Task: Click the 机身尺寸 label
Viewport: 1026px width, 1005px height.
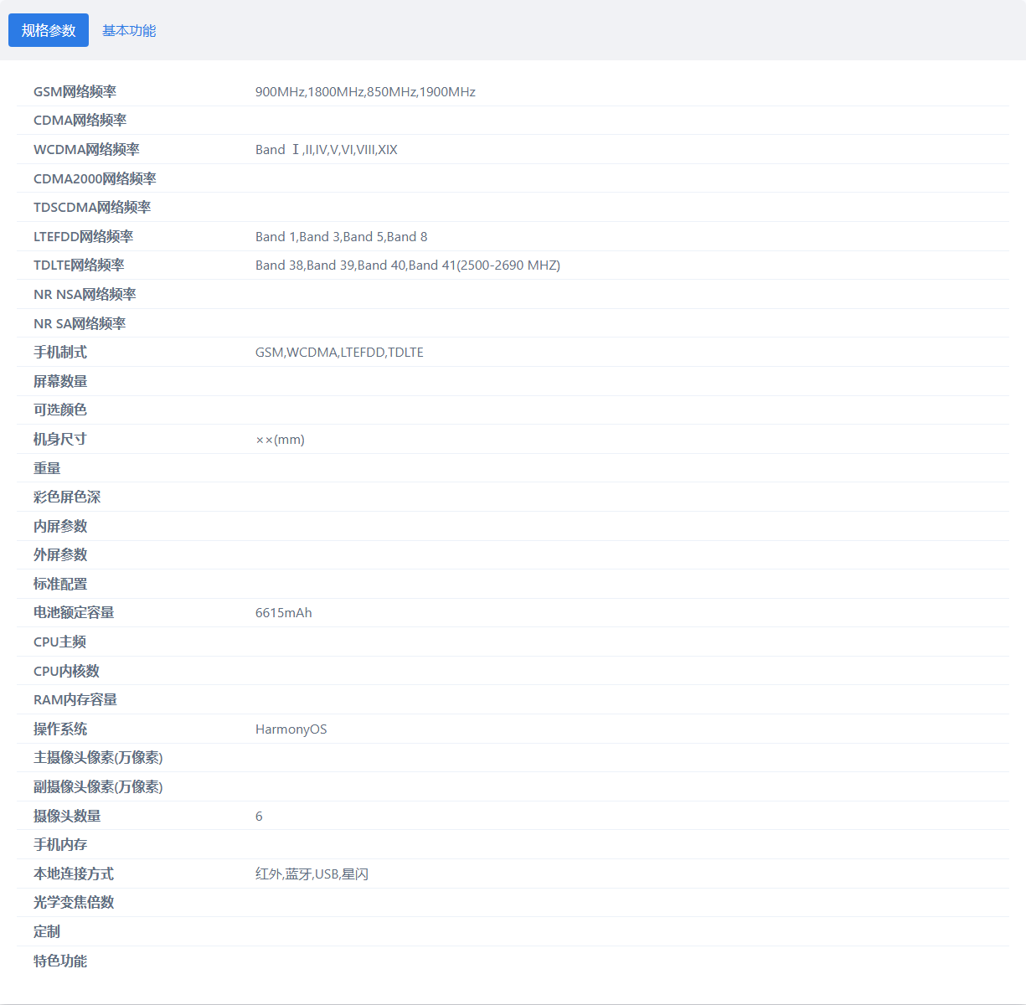Action: tap(60, 439)
